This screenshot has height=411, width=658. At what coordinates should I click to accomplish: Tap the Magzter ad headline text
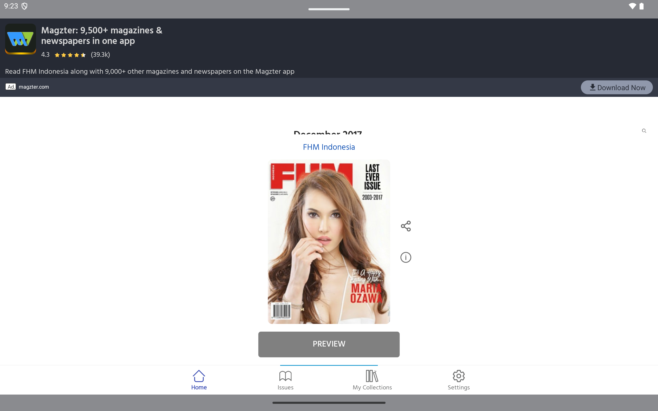102,36
